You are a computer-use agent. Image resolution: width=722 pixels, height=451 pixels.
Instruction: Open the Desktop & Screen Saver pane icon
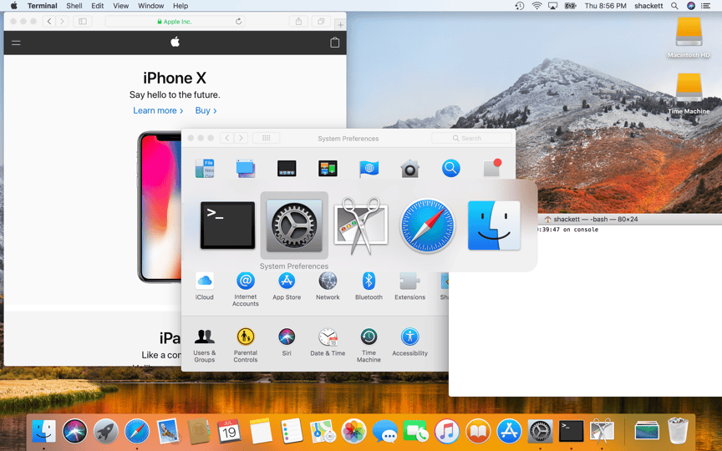click(246, 169)
